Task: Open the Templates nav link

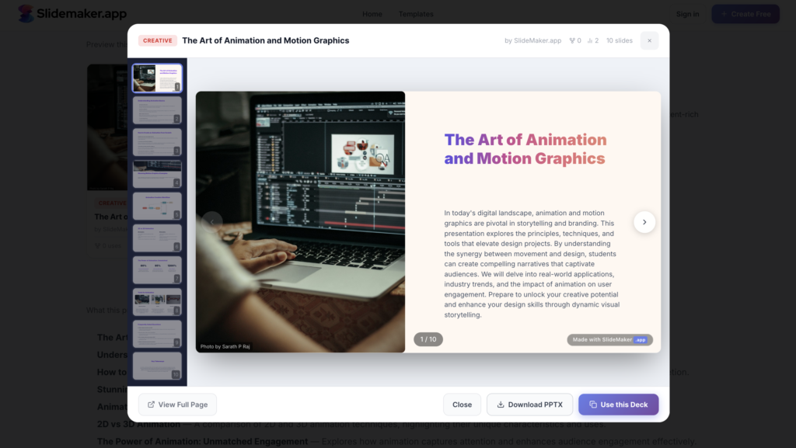Action: (x=416, y=14)
